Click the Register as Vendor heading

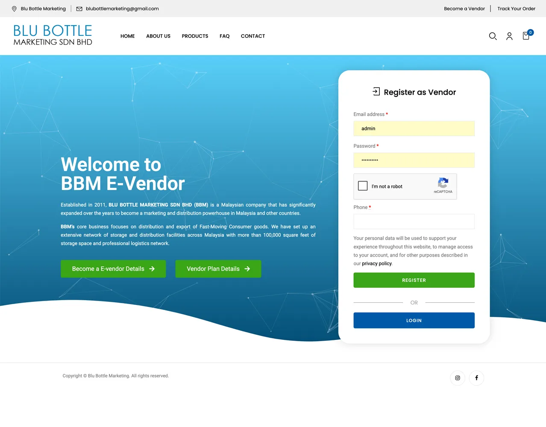tap(420, 92)
